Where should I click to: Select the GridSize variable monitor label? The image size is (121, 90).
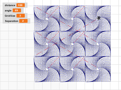pos(10,16)
